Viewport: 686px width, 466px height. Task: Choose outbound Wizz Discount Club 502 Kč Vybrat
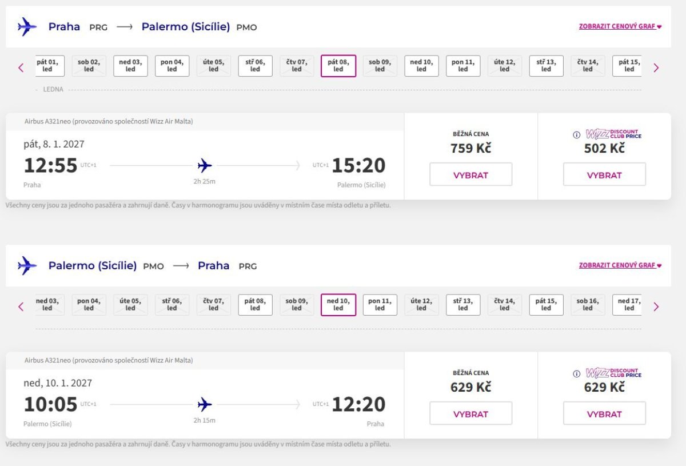[604, 175]
